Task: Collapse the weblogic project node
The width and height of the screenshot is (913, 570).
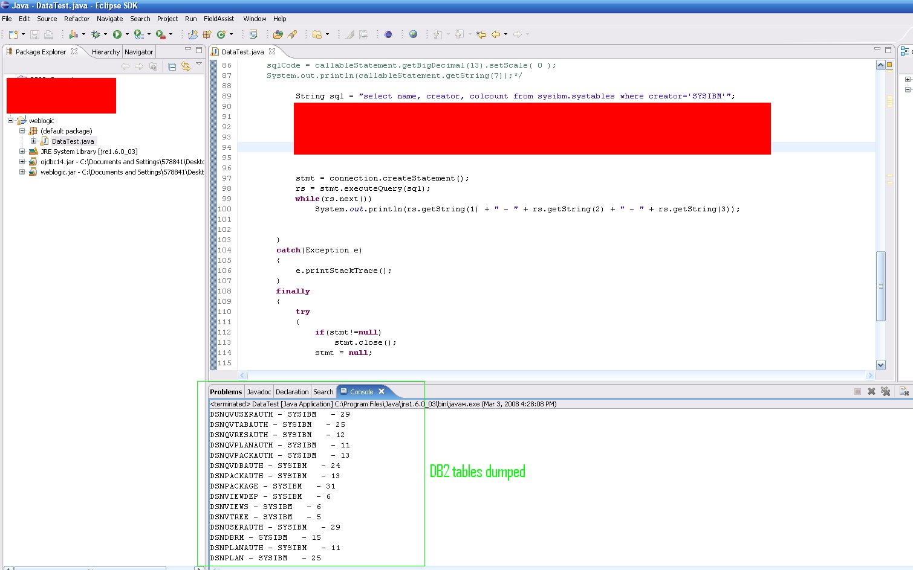Action: coord(10,120)
